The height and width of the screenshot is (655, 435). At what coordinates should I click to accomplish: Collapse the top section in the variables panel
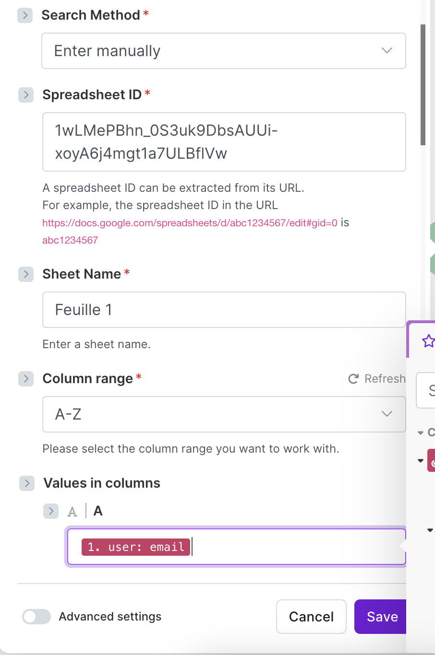click(x=421, y=432)
